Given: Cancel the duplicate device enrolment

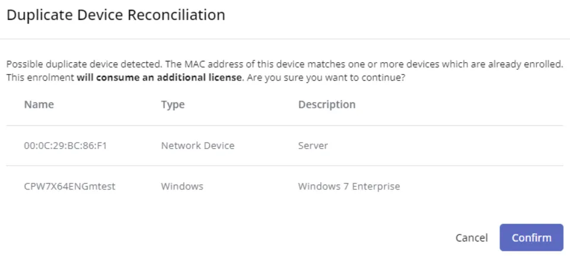Looking at the screenshot, I should click(x=471, y=238).
